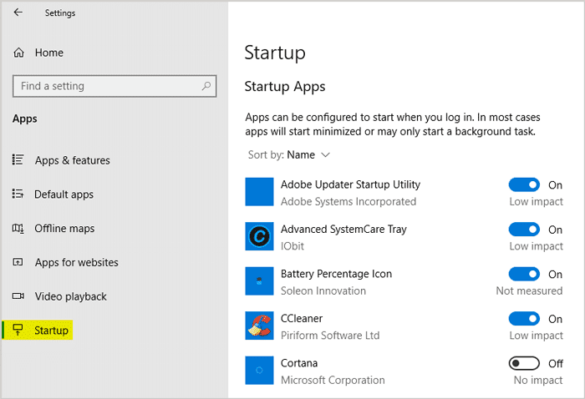Click the Startup sidebar icon
Screen dimensions: 585x399
[x=18, y=330]
